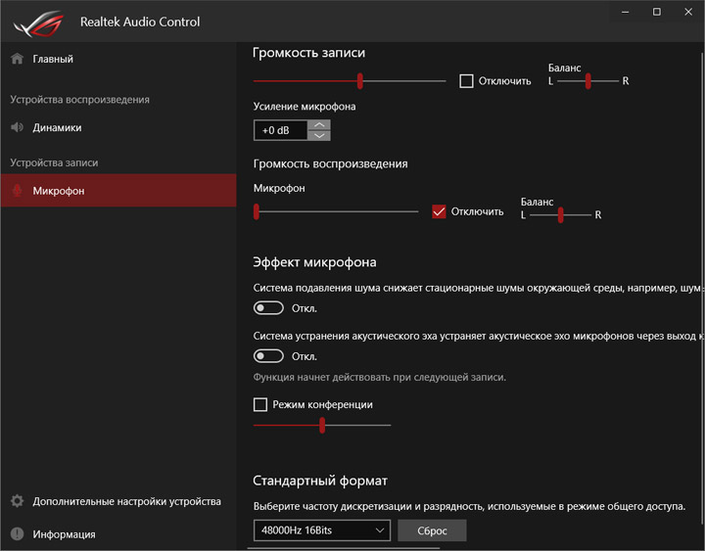Go to the Главный page
The height and width of the screenshot is (551, 705).
click(x=53, y=59)
